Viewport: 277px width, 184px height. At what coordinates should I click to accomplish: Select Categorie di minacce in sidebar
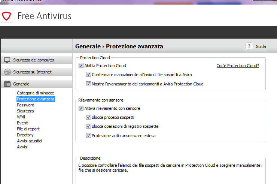[x=35, y=93]
